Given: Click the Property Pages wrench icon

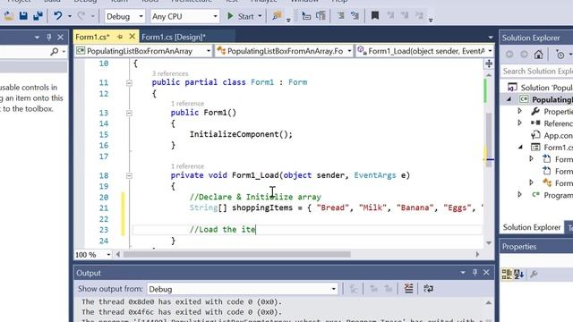Looking at the screenshot, I should pyautogui.click(x=534, y=274).
